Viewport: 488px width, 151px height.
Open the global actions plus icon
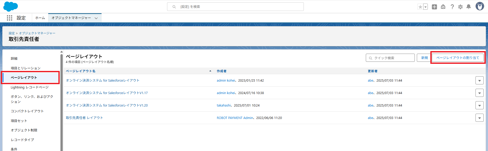pos(434,7)
